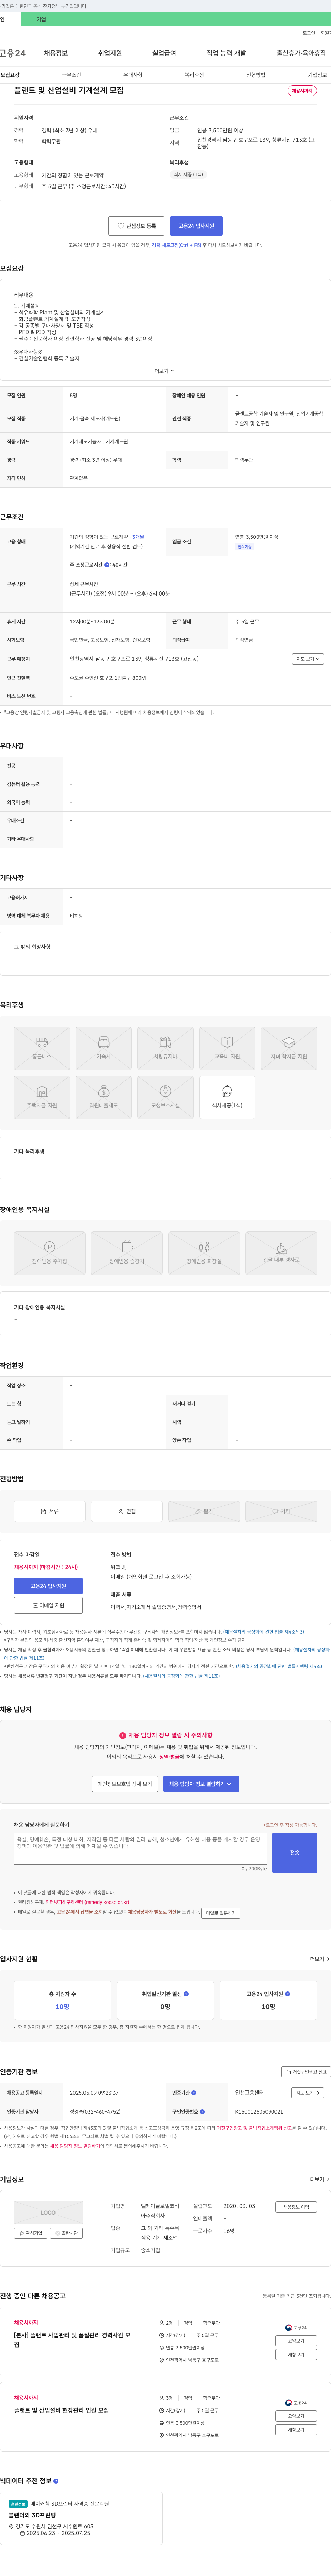Open the 플랜트 사업관리 및 품질관리 posting

click(72, 2340)
